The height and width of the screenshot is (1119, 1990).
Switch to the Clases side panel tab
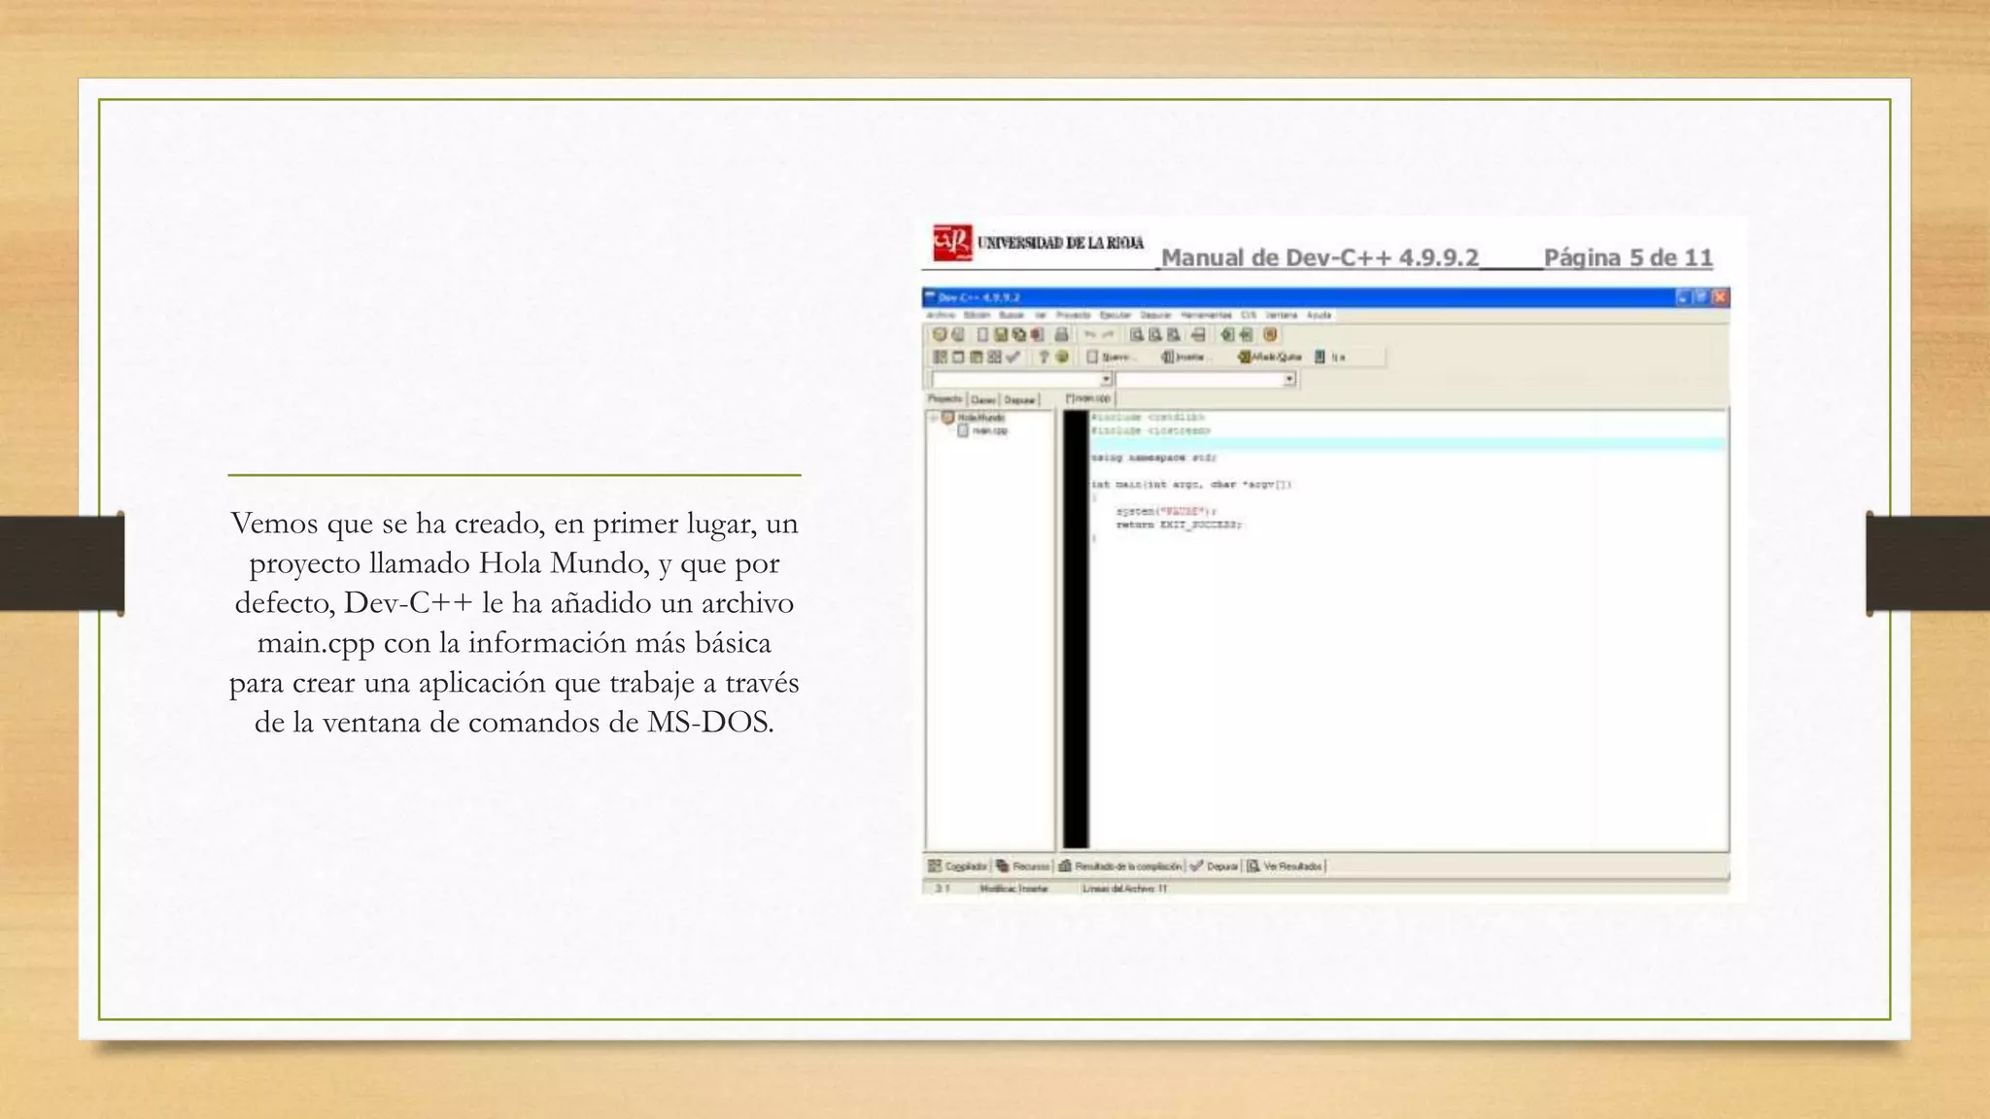(983, 399)
